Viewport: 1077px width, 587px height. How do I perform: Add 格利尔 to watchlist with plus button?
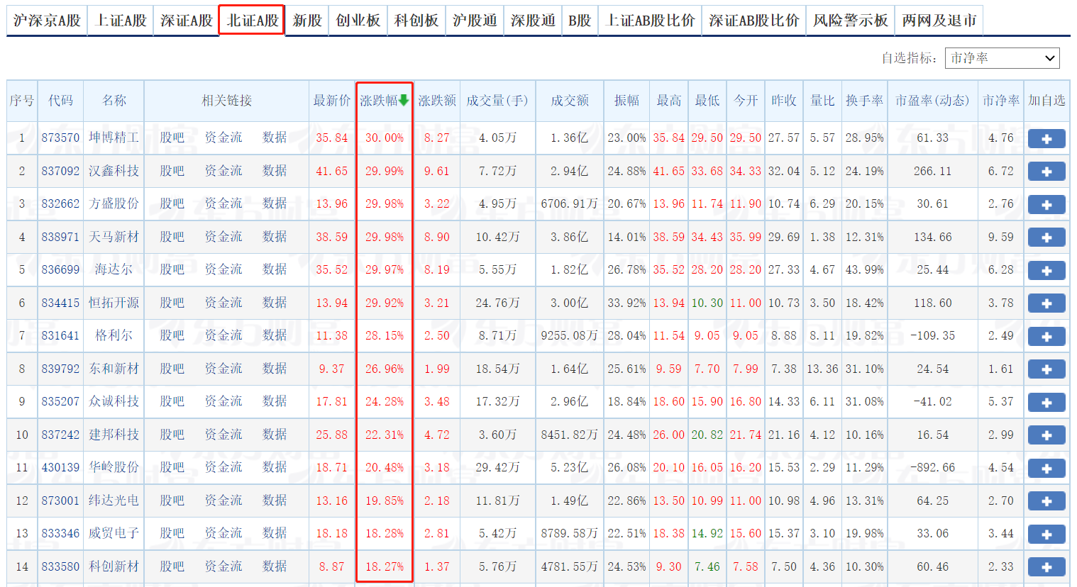[x=1046, y=337]
